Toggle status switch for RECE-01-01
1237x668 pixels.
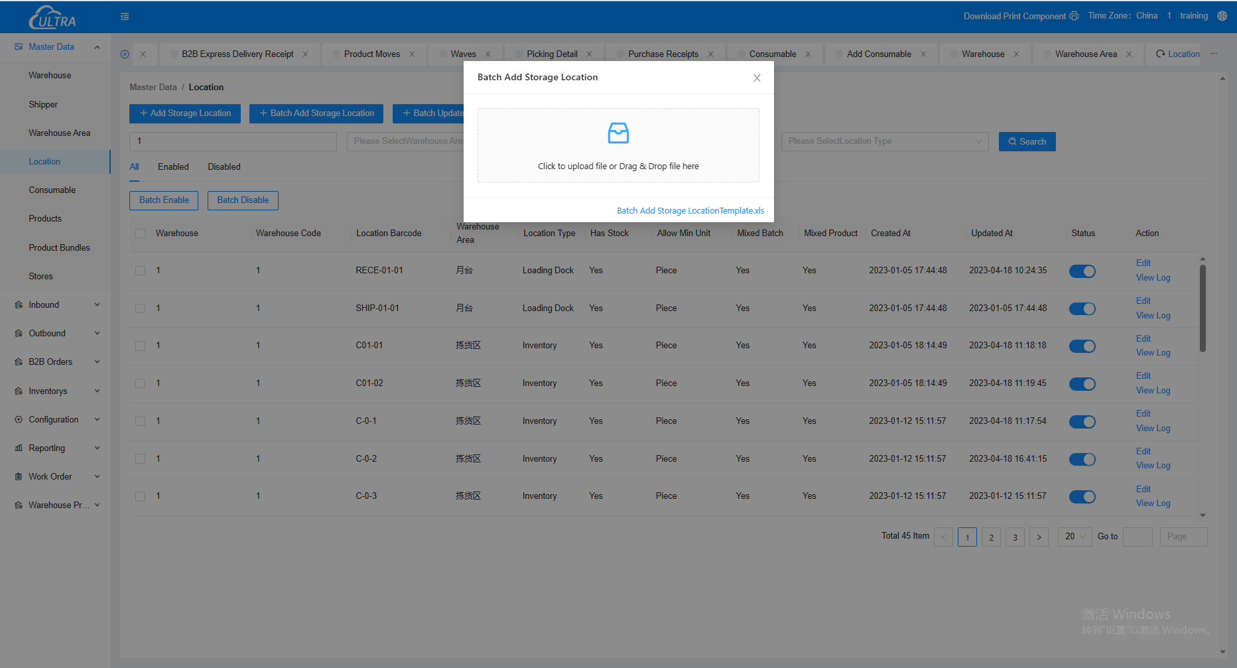click(1082, 271)
